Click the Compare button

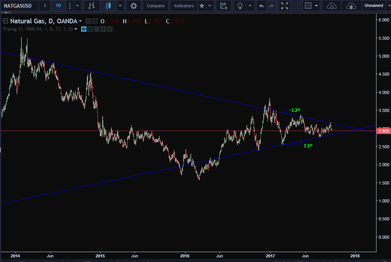(x=155, y=6)
